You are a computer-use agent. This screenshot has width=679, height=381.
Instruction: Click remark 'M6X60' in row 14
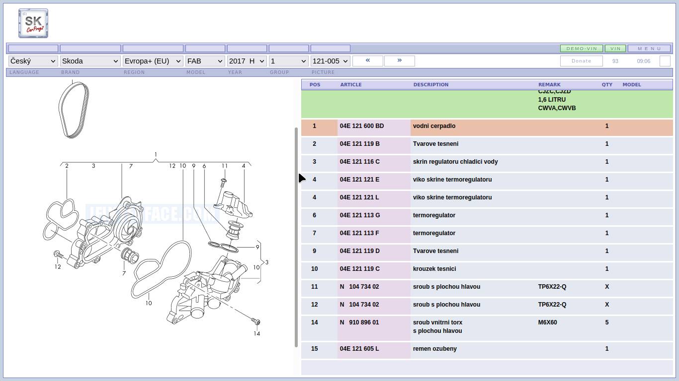click(547, 322)
